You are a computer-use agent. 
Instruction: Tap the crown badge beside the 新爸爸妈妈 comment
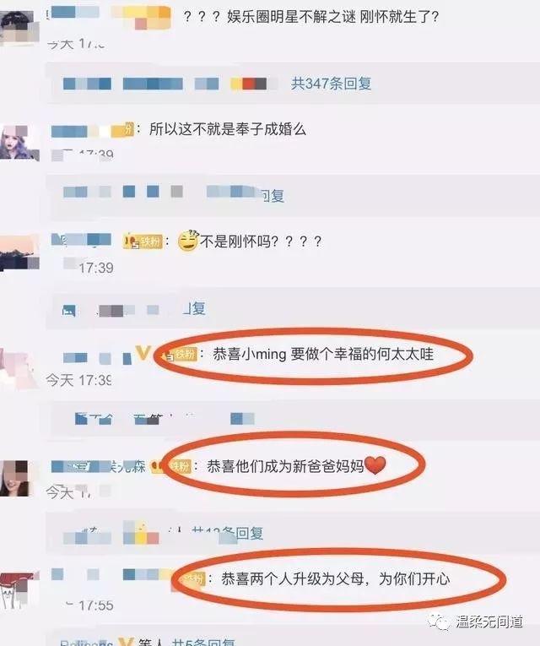point(158,466)
